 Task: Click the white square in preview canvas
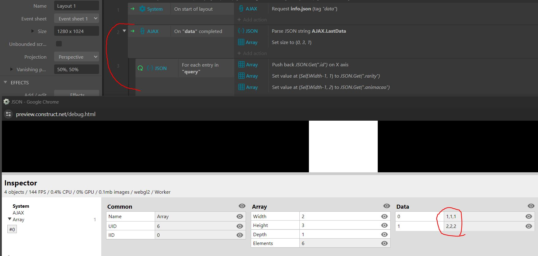pos(343,146)
